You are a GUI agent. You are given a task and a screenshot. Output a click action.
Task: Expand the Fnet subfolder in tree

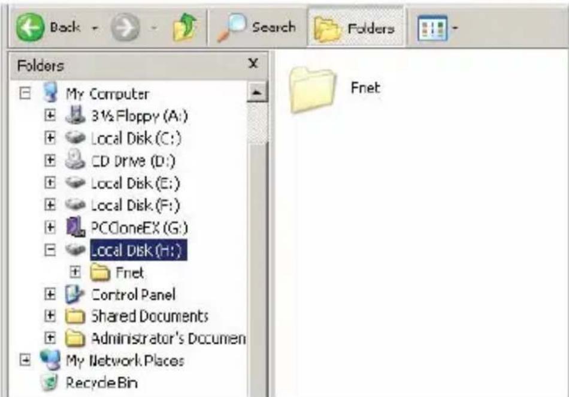tap(75, 272)
